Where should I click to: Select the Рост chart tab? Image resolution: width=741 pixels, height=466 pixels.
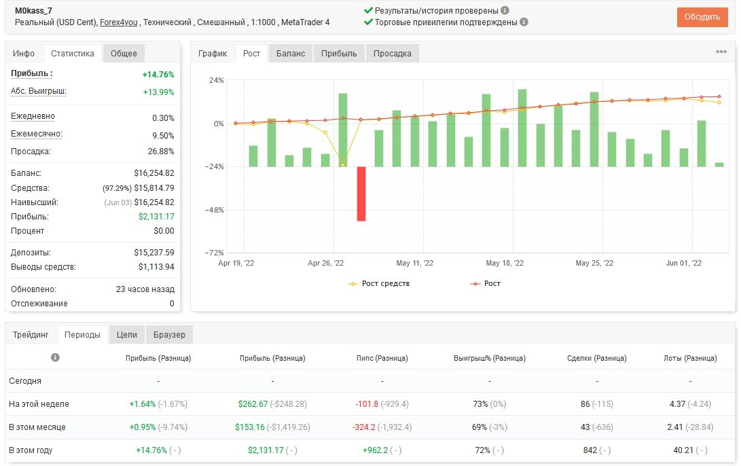coord(251,54)
